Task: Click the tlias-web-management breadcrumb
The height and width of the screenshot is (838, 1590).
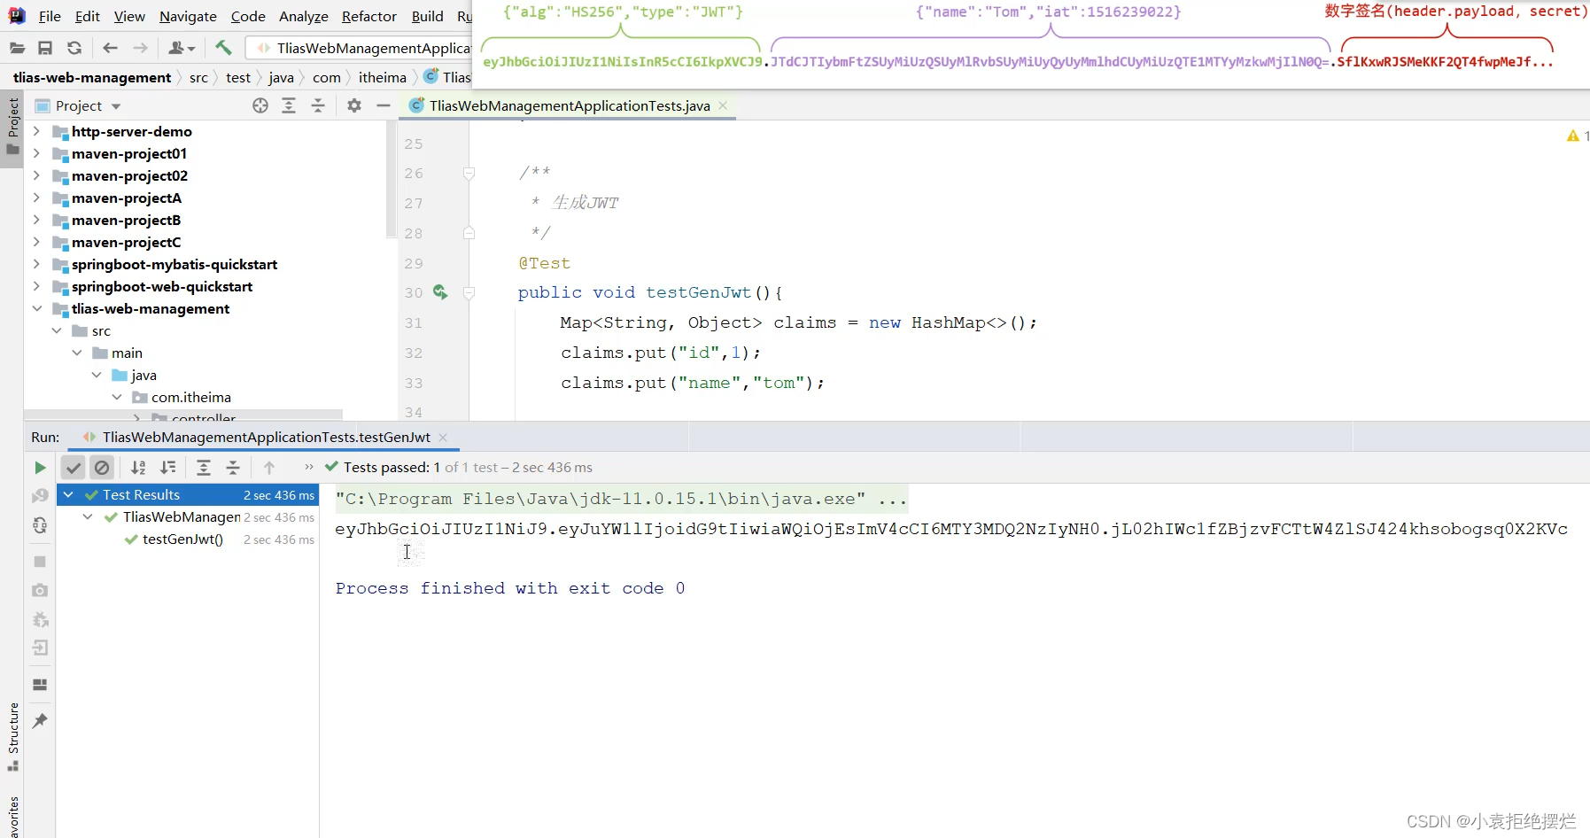Action: point(92,77)
